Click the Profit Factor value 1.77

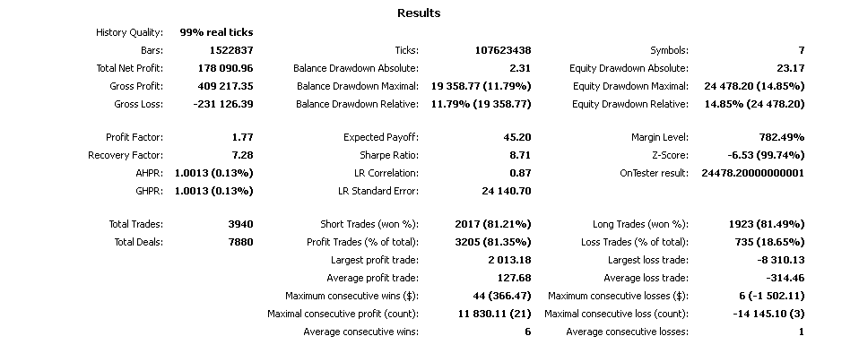pyautogui.click(x=242, y=137)
